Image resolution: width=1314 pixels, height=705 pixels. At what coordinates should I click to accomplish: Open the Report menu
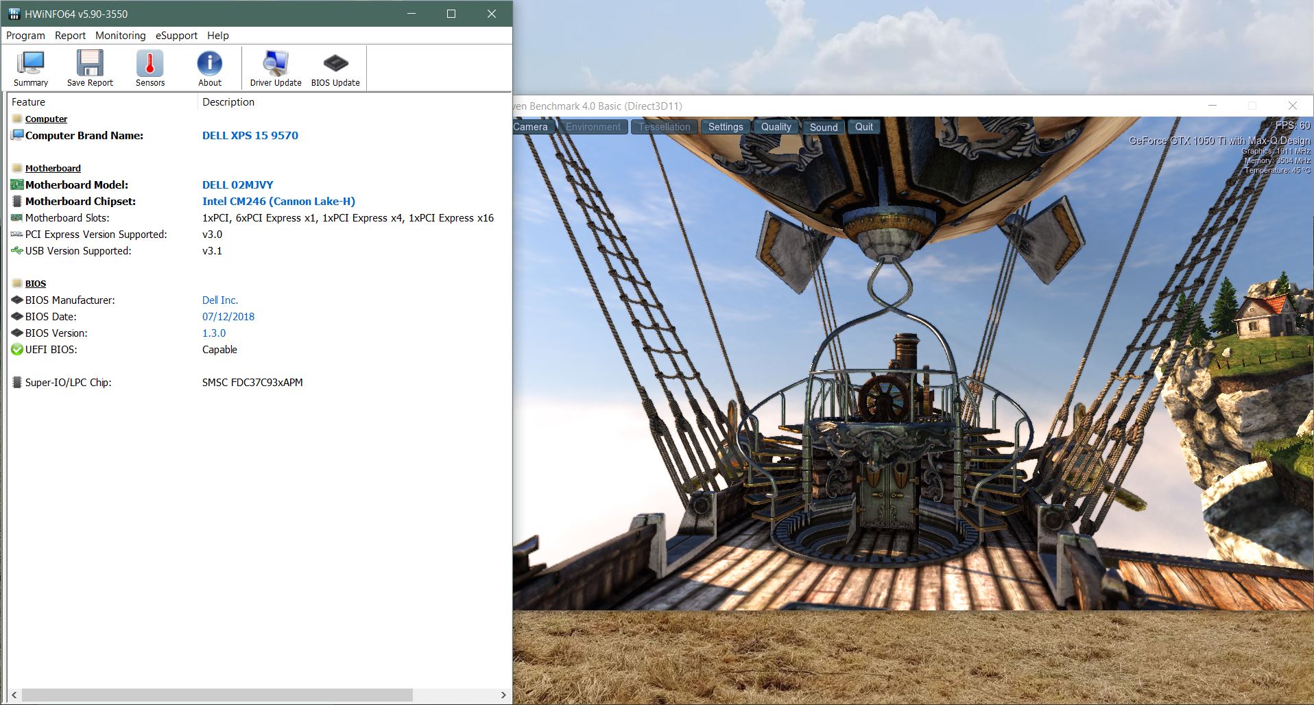coord(70,36)
